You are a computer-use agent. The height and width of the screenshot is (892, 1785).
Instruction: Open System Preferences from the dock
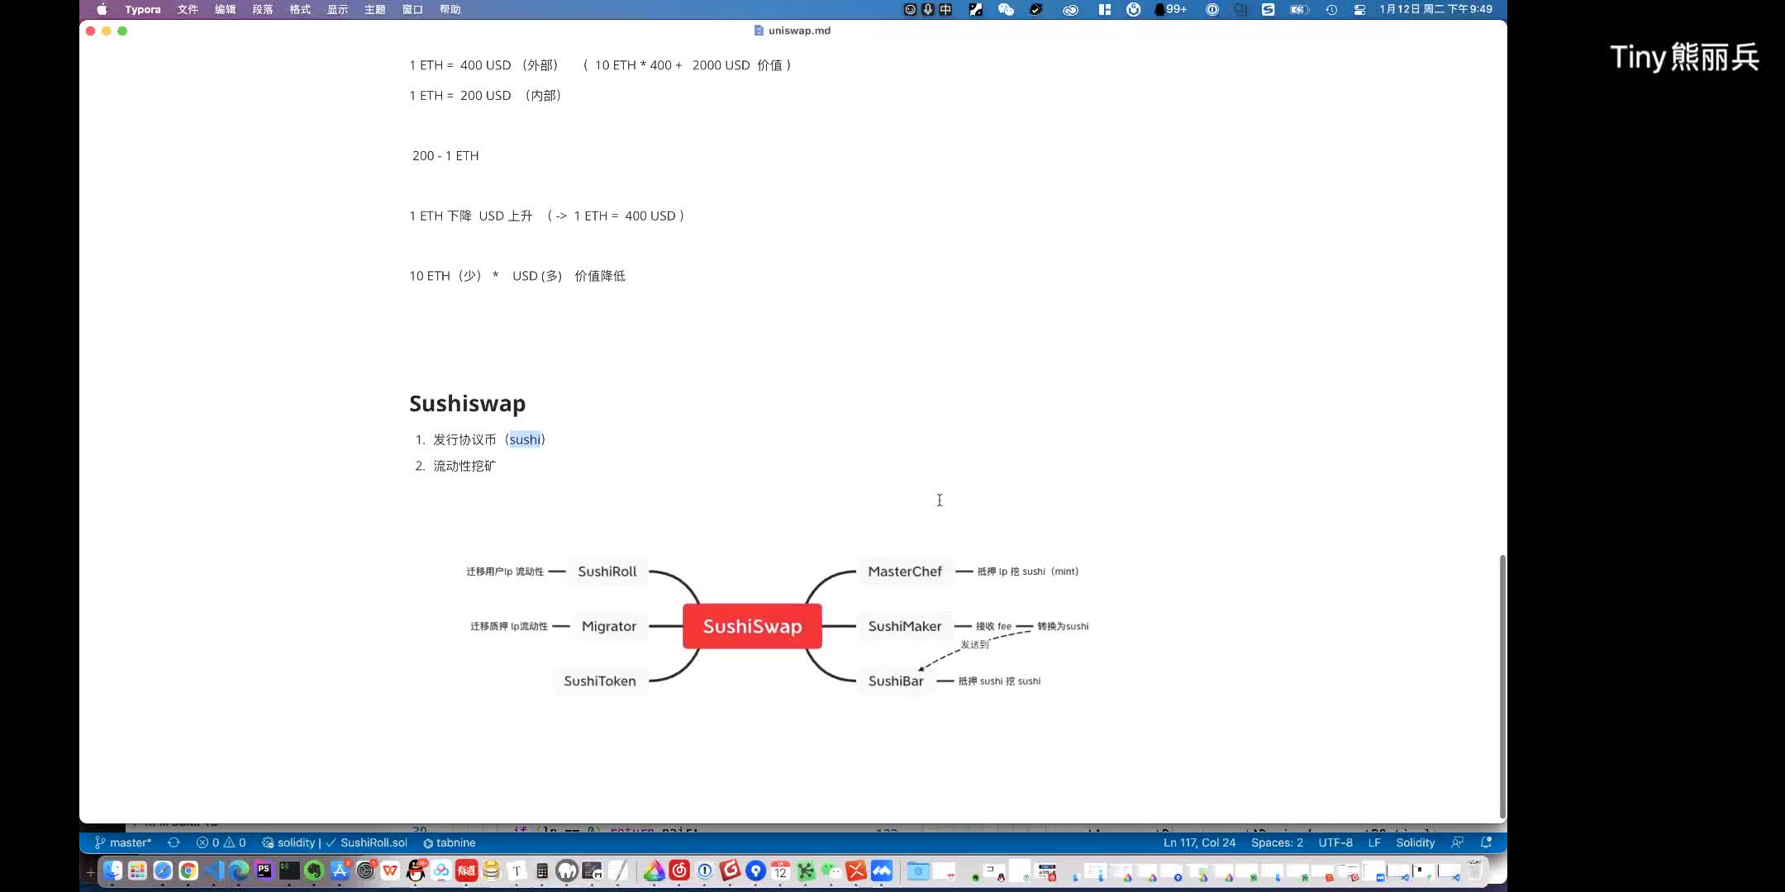point(365,871)
